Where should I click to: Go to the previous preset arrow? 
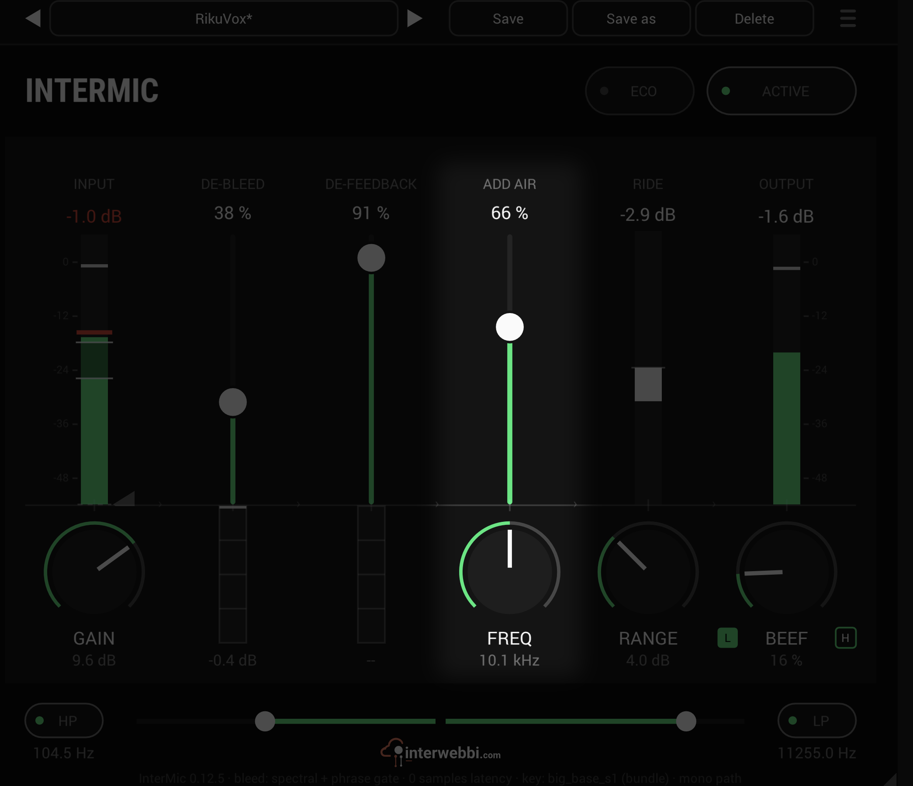[x=34, y=18]
